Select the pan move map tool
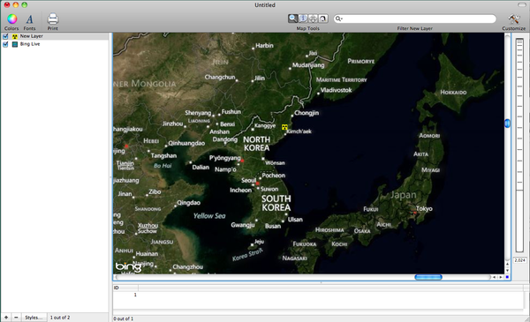Viewport: 530px width, 322px height. (313, 19)
